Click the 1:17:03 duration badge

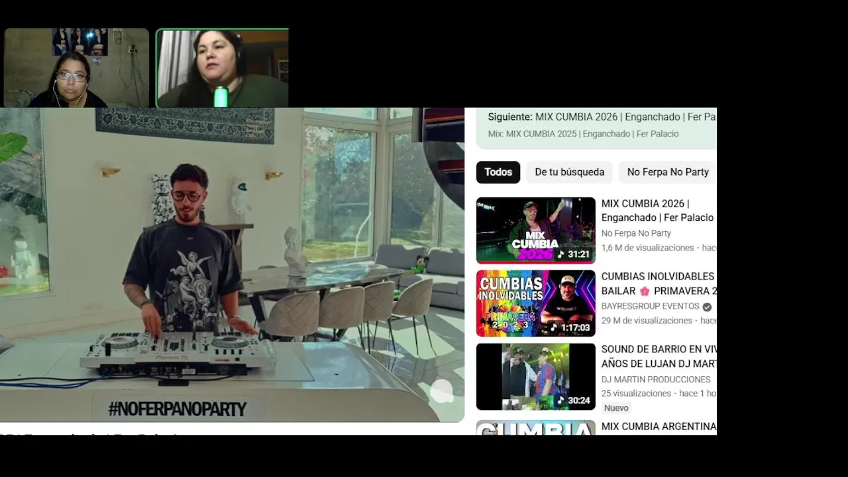point(570,327)
